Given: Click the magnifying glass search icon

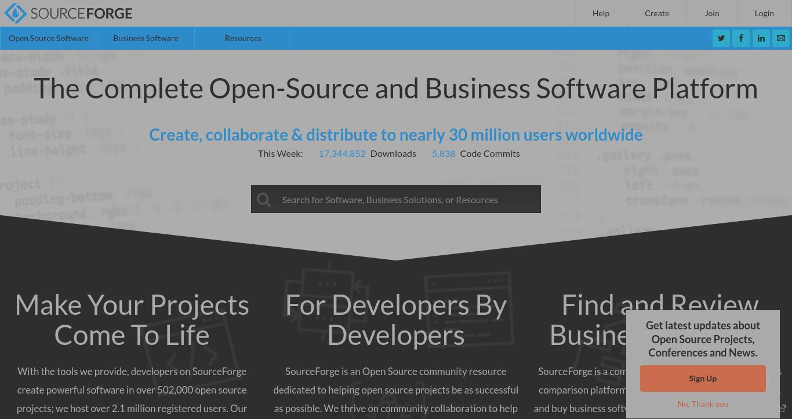Looking at the screenshot, I should coord(264,200).
